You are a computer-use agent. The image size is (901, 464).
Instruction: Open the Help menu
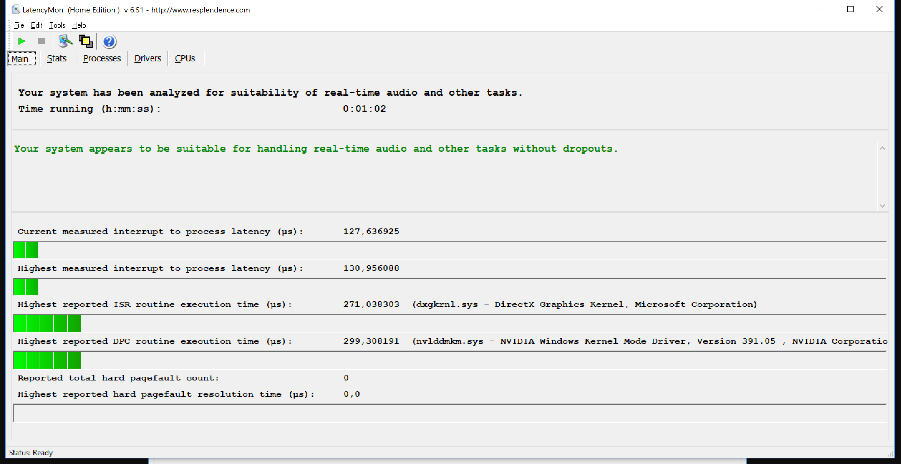pos(79,25)
